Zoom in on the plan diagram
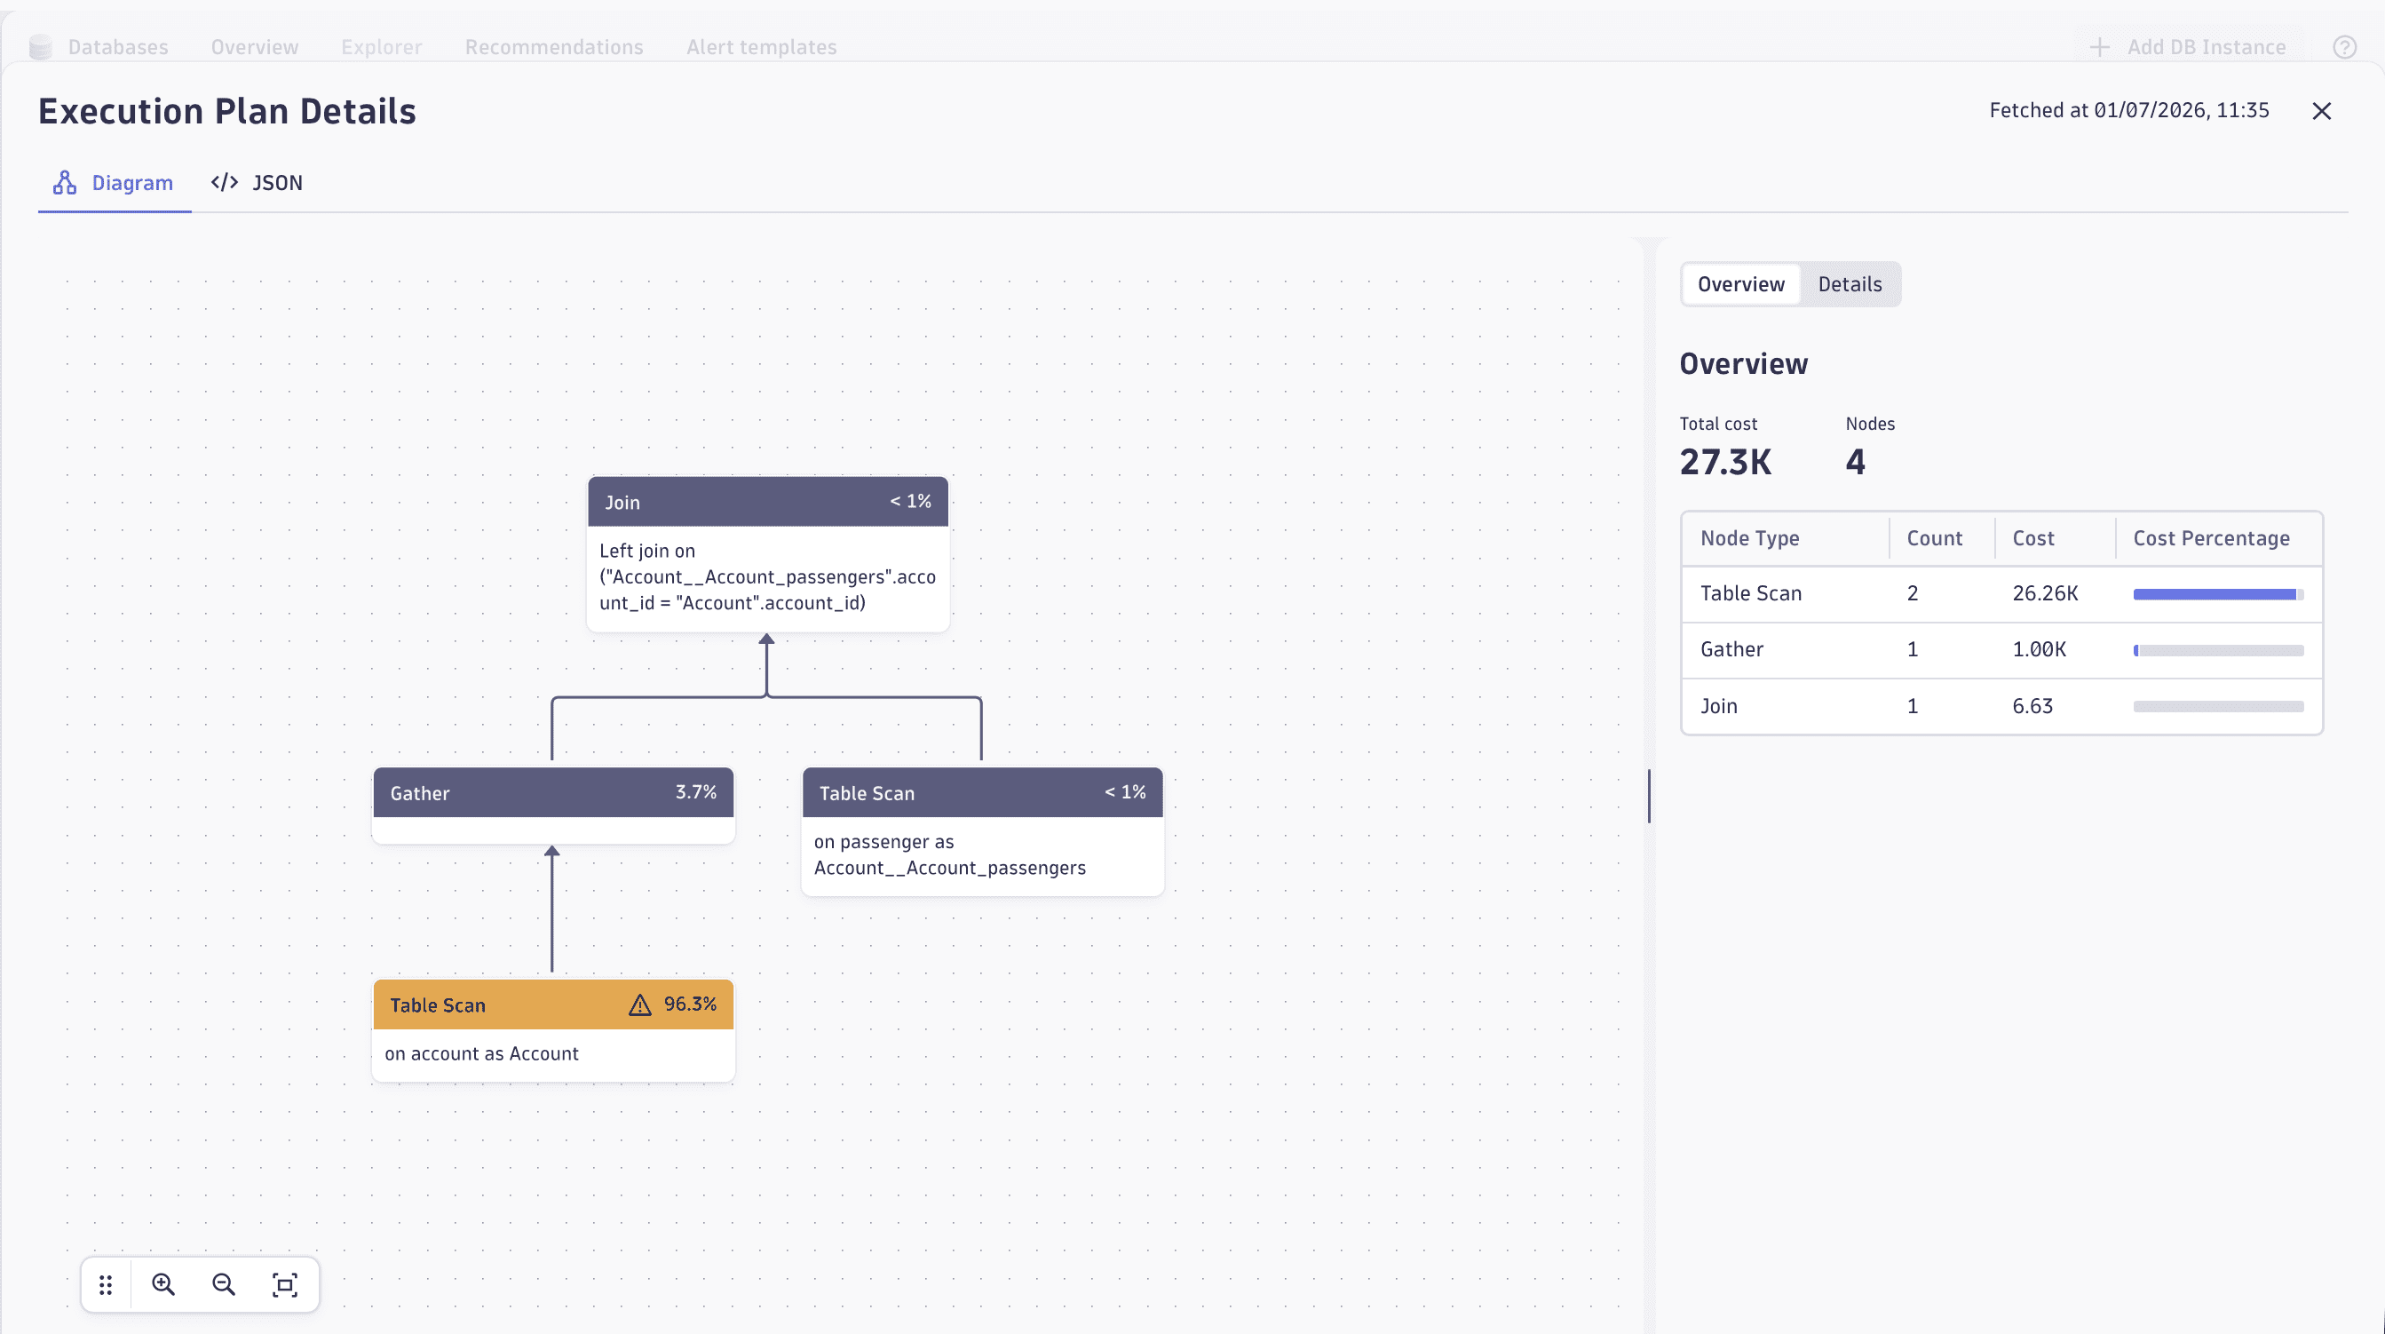The image size is (2385, 1334). point(164,1285)
